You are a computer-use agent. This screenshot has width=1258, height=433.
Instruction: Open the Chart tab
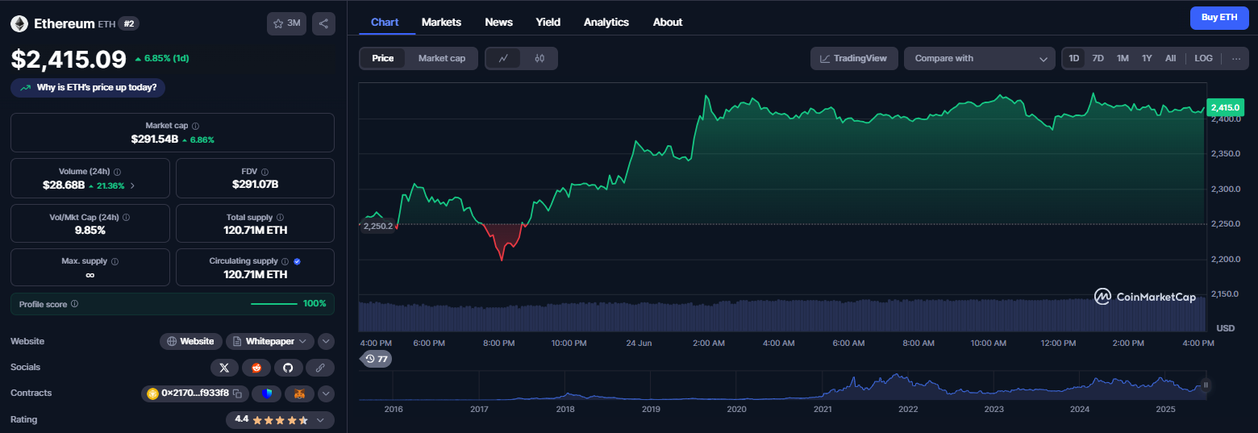tap(385, 22)
